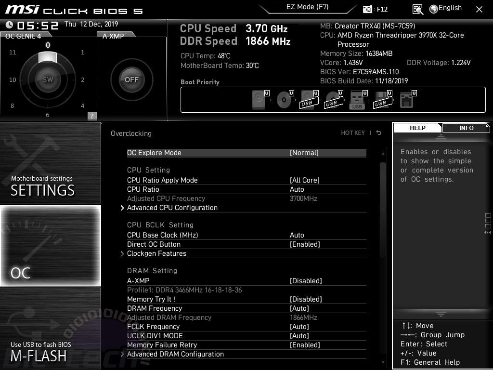Toggle Direct OC Button Enabled value
The width and height of the screenshot is (493, 370).
click(305, 244)
